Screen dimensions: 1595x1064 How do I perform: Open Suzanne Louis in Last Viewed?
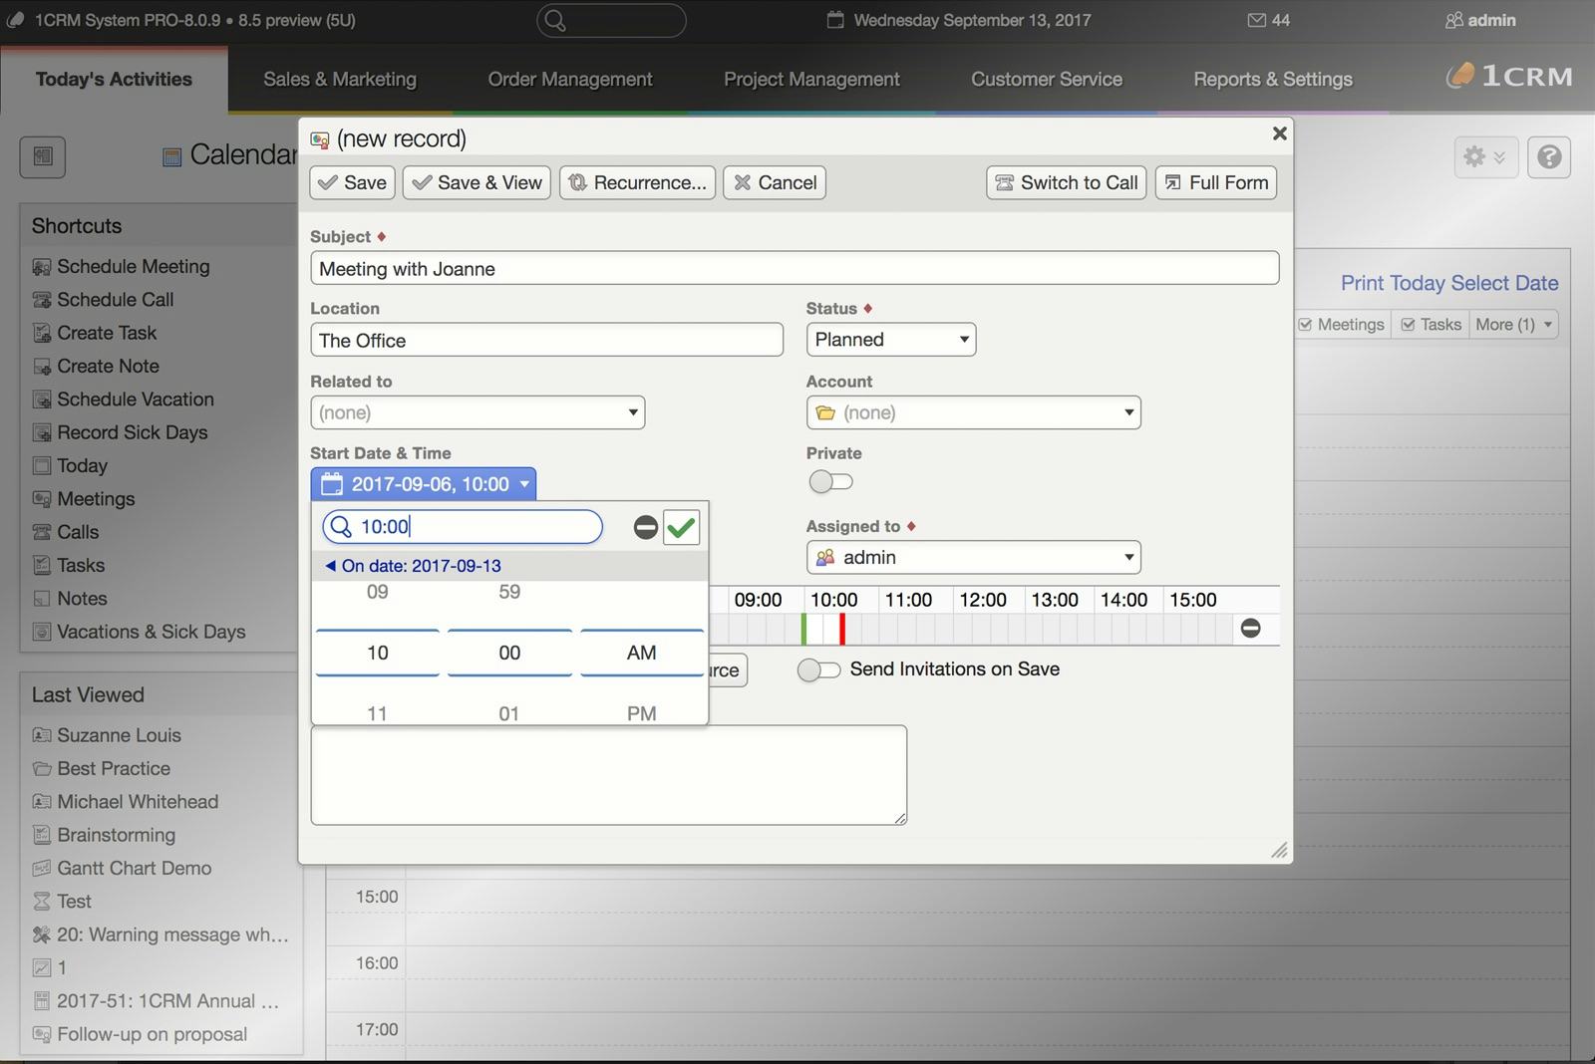click(119, 735)
